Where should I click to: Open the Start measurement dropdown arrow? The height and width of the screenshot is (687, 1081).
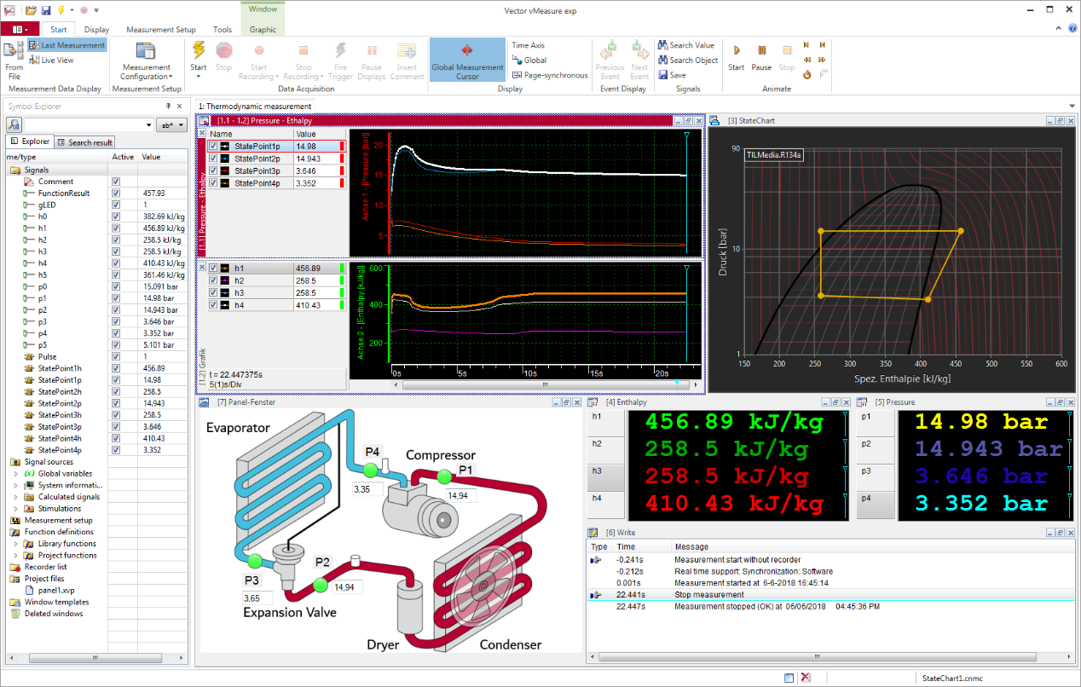coord(199,77)
